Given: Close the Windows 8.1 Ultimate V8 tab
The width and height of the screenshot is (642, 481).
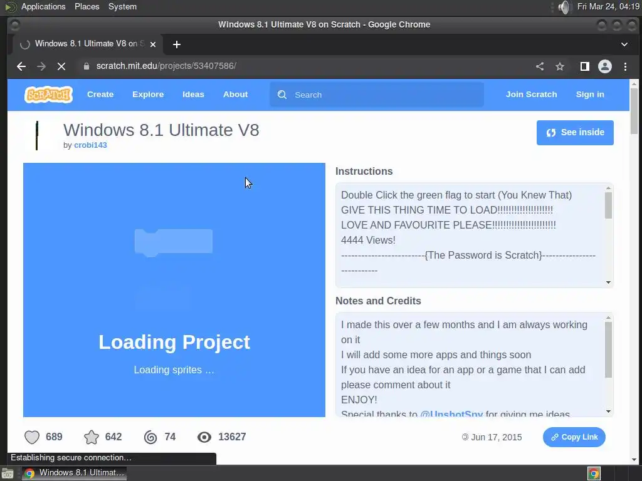Looking at the screenshot, I should click(153, 44).
